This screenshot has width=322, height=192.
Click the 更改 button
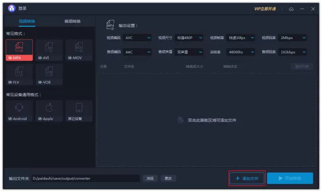[x=168, y=179]
